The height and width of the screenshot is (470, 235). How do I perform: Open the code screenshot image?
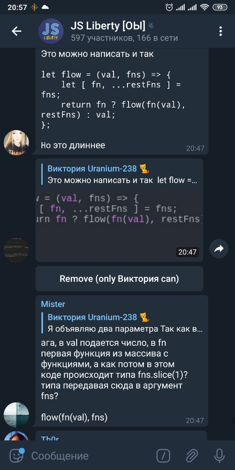click(119, 225)
